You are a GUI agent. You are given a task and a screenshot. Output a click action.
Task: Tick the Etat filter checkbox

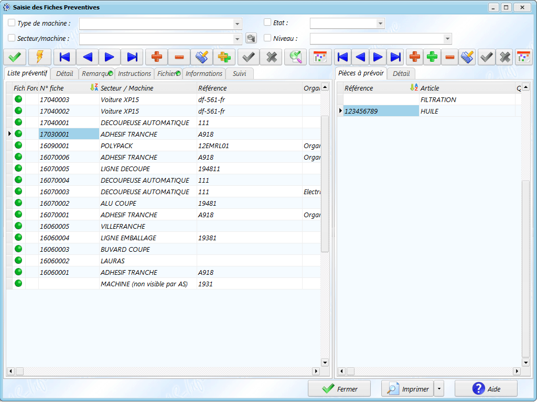(267, 23)
